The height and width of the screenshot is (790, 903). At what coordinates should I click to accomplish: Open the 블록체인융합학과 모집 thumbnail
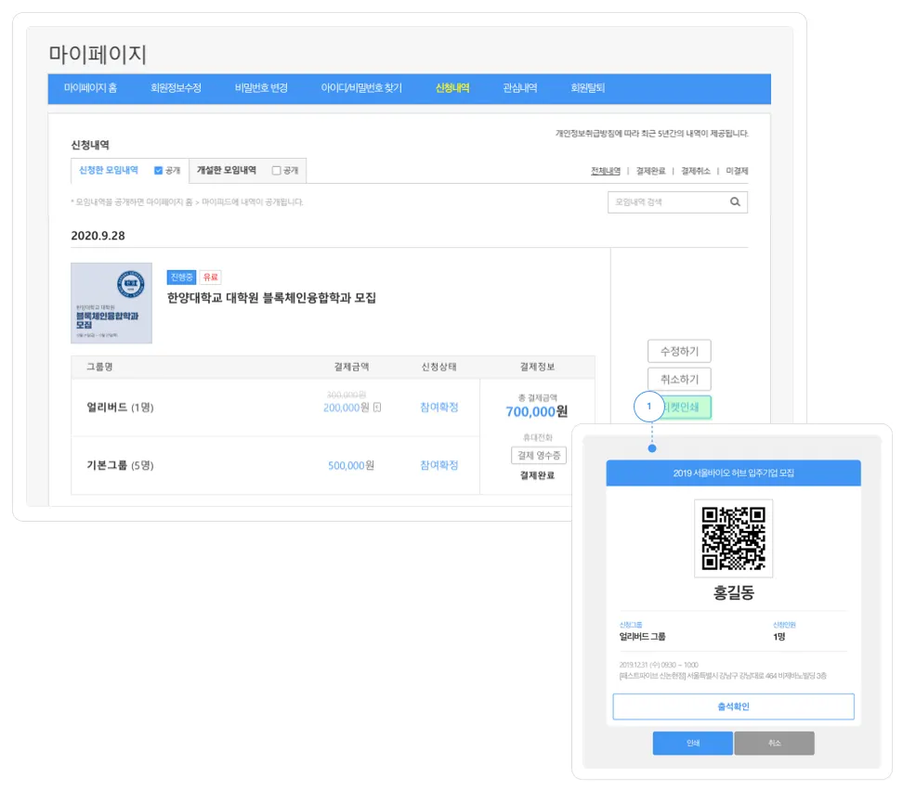111,304
